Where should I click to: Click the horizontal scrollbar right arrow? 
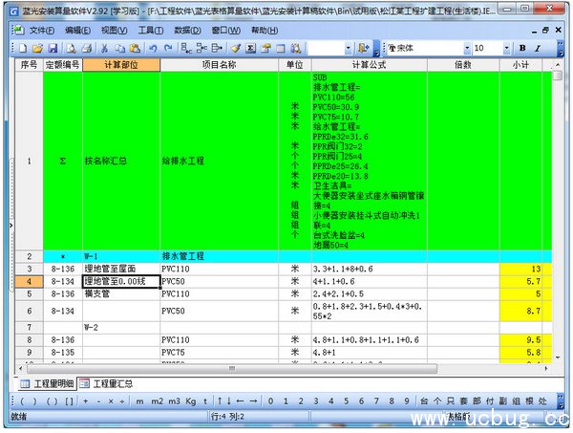point(546,368)
